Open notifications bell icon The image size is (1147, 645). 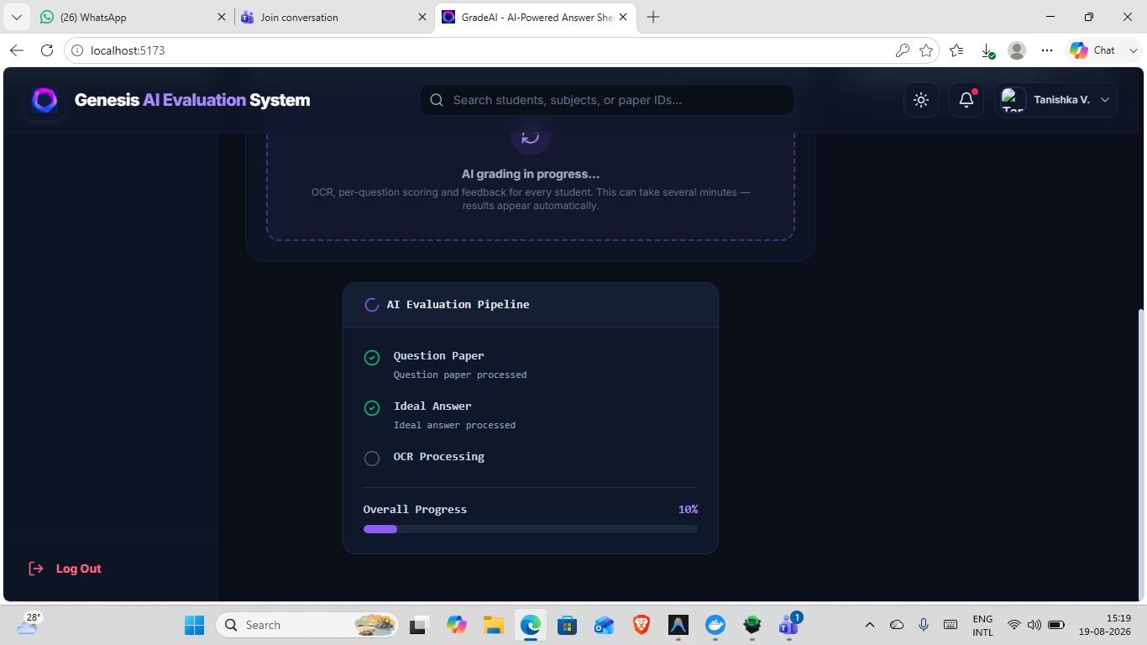966,100
